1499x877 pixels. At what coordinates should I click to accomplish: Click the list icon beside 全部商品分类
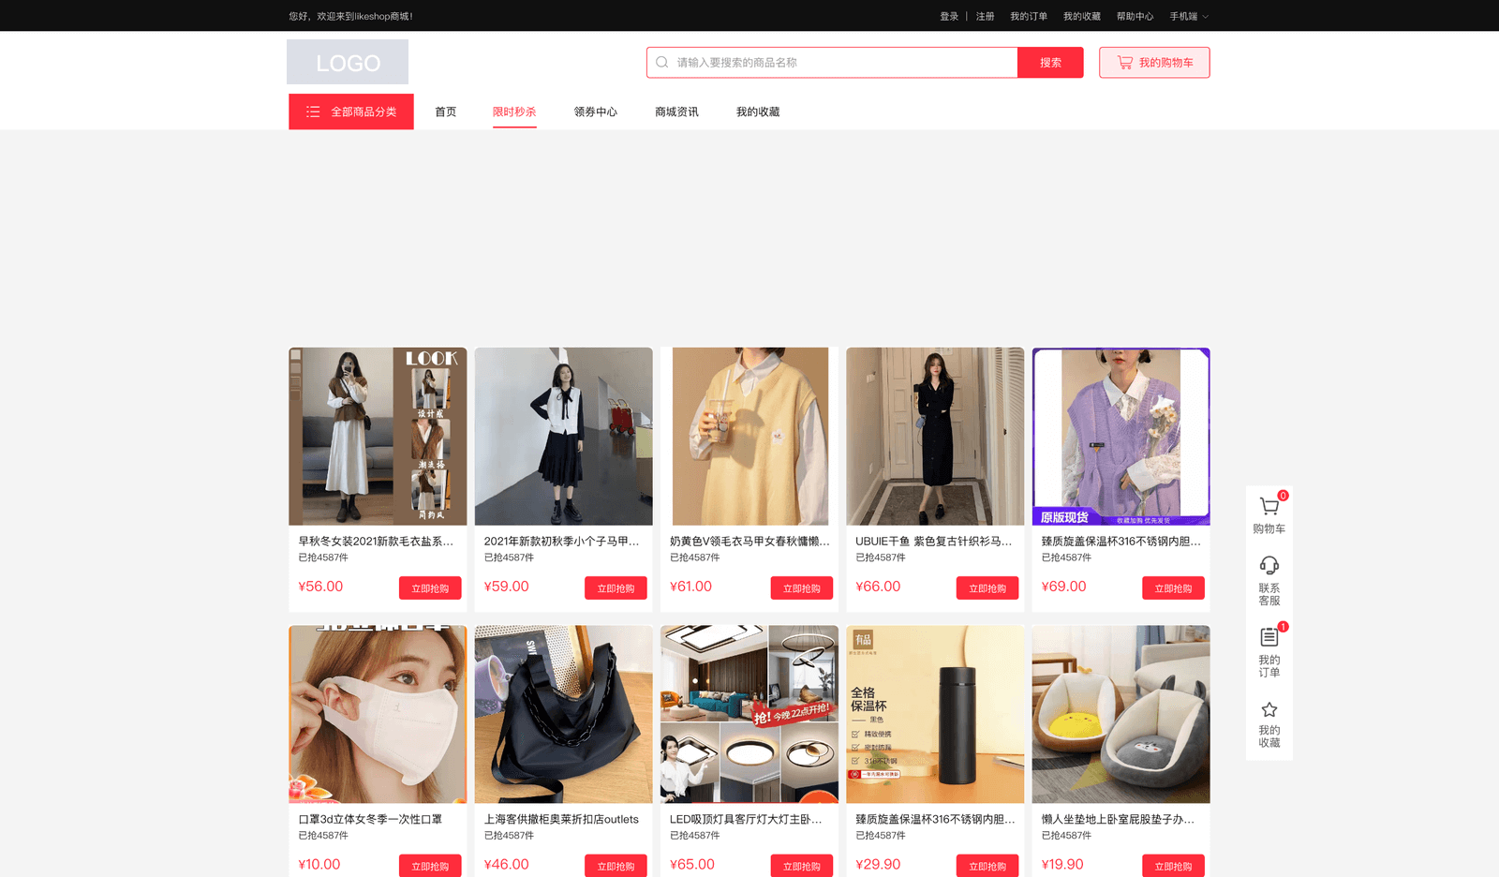(x=313, y=111)
